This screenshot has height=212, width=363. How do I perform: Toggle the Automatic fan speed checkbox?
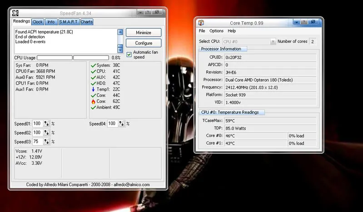click(x=129, y=55)
